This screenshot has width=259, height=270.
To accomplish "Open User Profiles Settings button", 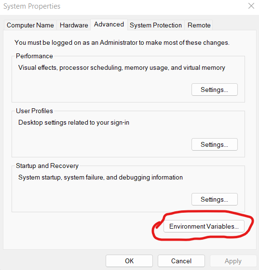I will [x=215, y=144].
